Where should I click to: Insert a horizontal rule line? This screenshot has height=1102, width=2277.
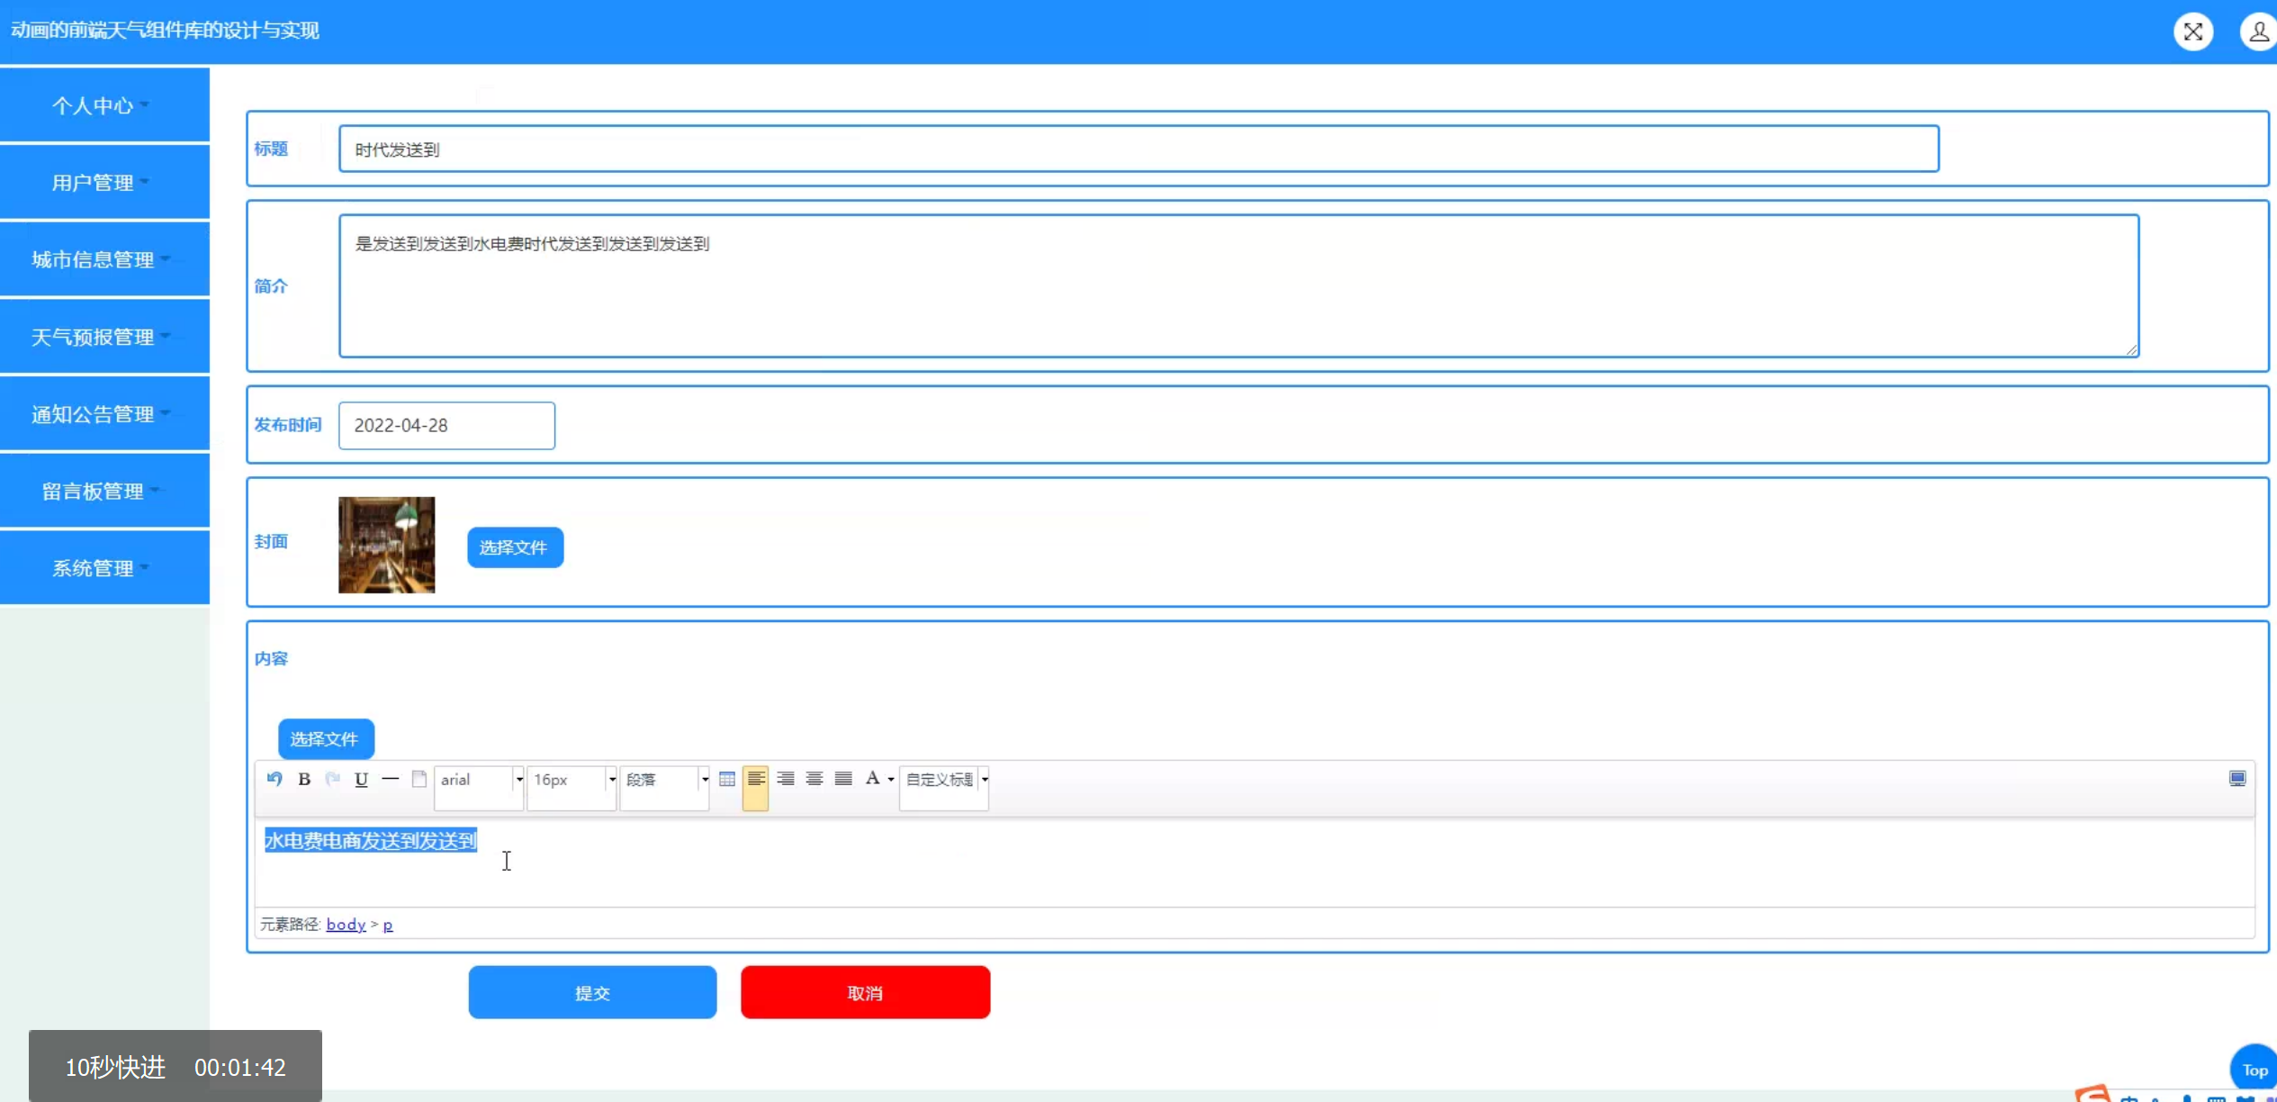pyautogui.click(x=390, y=779)
